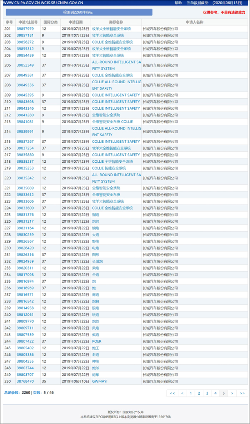Click applicant 长城汽车股份有限公司 in row 250

pos(160,381)
